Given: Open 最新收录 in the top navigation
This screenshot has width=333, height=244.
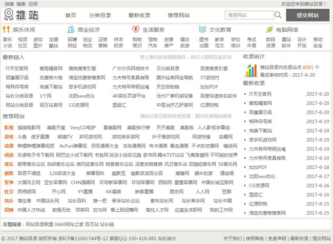Looking at the screenshot, I should [x=139, y=15].
